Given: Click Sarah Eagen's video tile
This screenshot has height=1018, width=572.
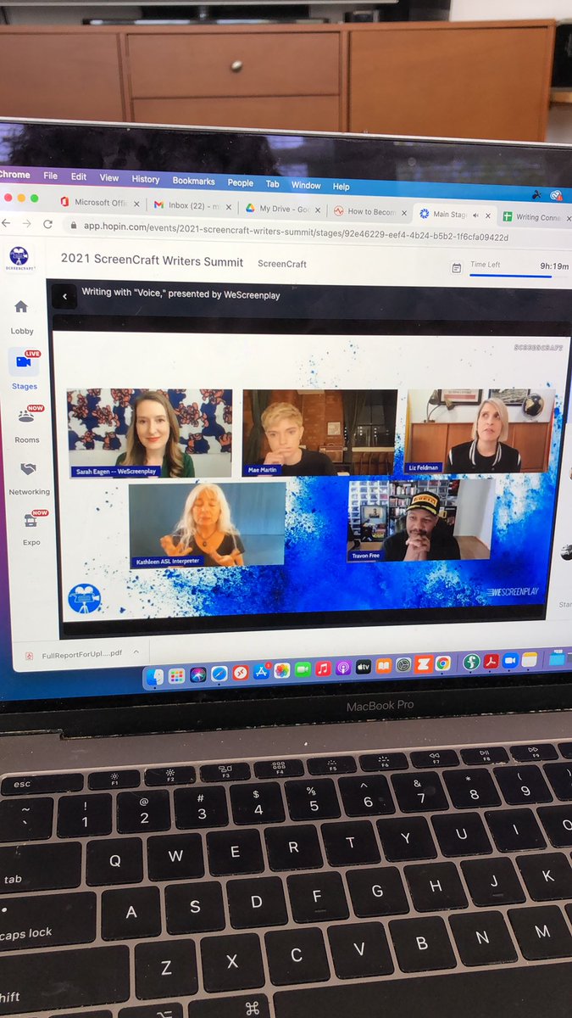Looking at the screenshot, I should (150, 433).
